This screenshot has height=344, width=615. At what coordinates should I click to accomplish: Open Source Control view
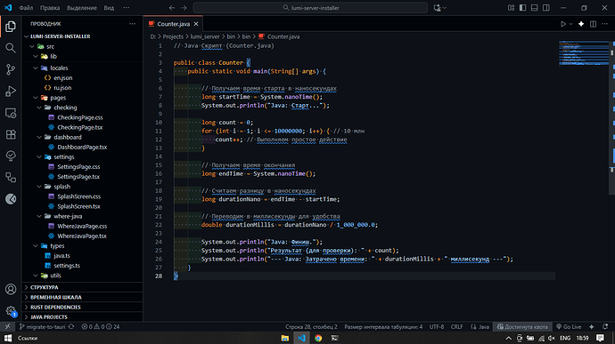(11, 69)
